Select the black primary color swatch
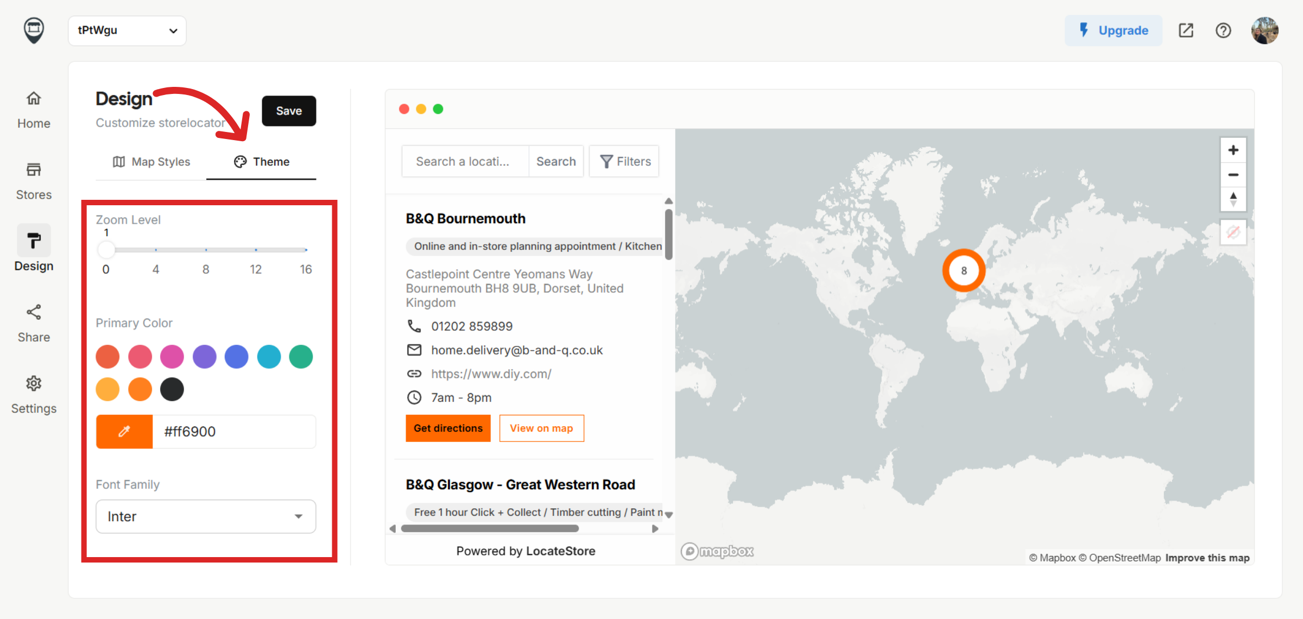Screen dimensions: 1303x619 172,389
